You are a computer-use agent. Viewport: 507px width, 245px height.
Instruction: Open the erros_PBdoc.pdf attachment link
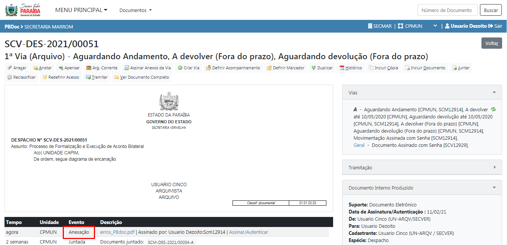[x=117, y=232]
